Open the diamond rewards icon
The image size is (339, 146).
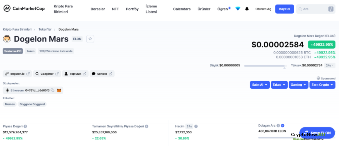[x=238, y=9]
